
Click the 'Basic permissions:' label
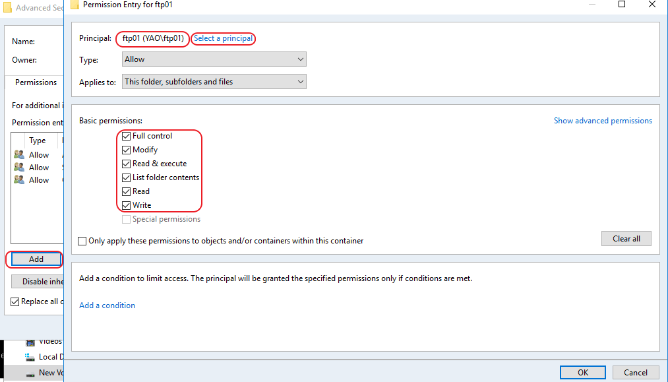pos(111,121)
